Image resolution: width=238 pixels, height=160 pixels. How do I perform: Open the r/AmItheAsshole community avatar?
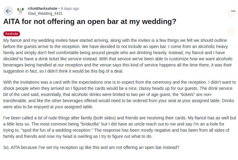20,11
